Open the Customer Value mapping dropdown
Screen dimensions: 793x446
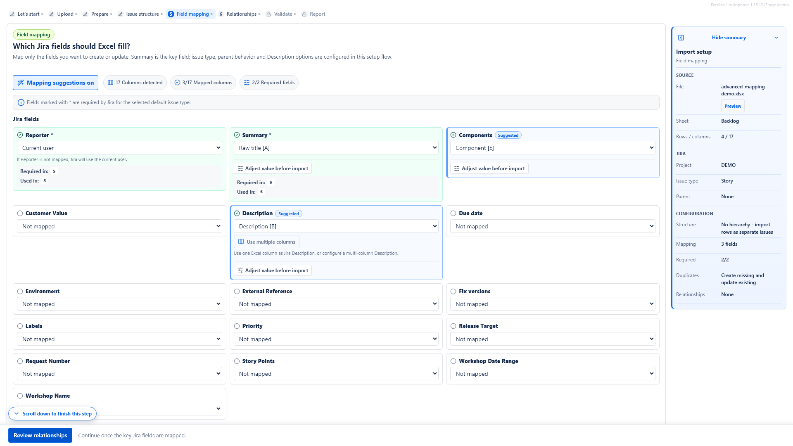tap(119, 226)
